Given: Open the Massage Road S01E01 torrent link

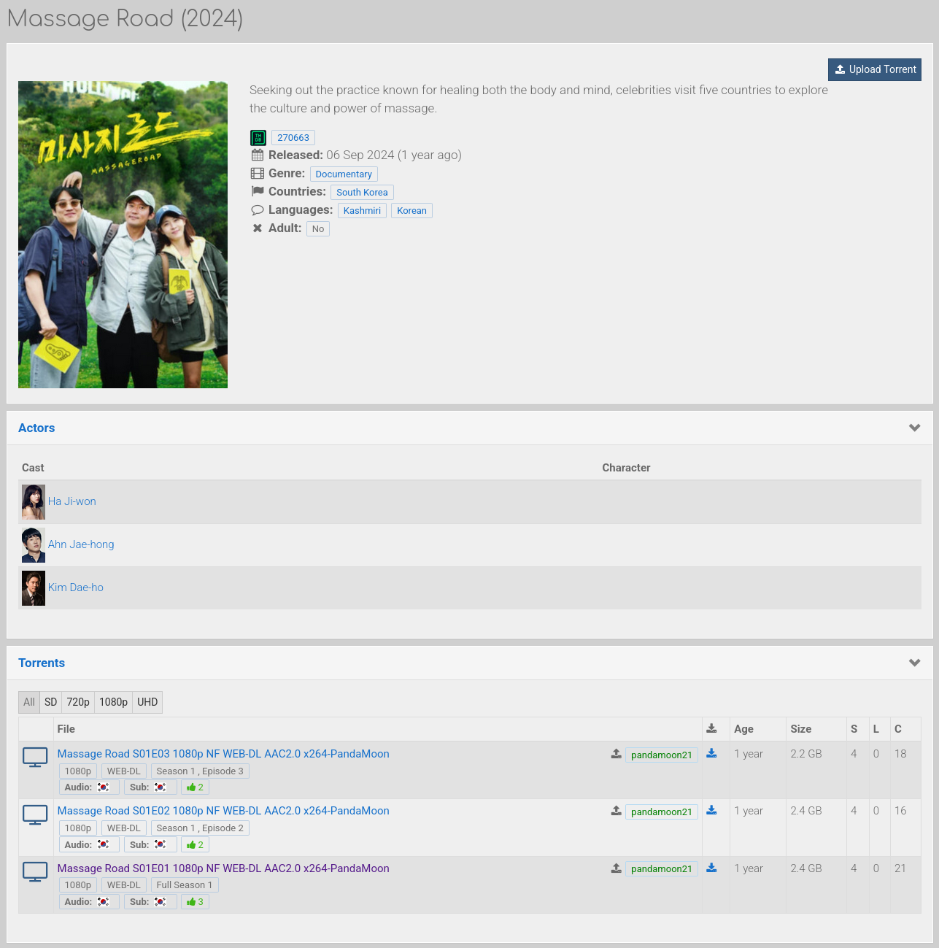Looking at the screenshot, I should point(223,868).
